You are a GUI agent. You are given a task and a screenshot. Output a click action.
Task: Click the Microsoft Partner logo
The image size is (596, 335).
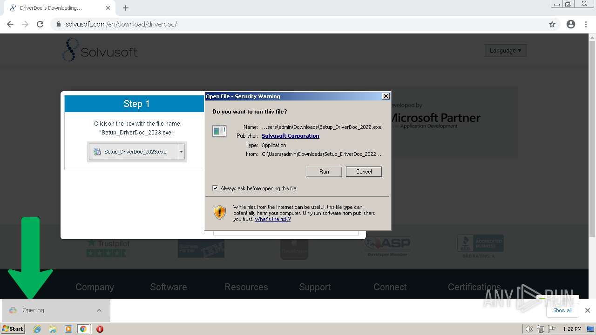tap(436, 116)
